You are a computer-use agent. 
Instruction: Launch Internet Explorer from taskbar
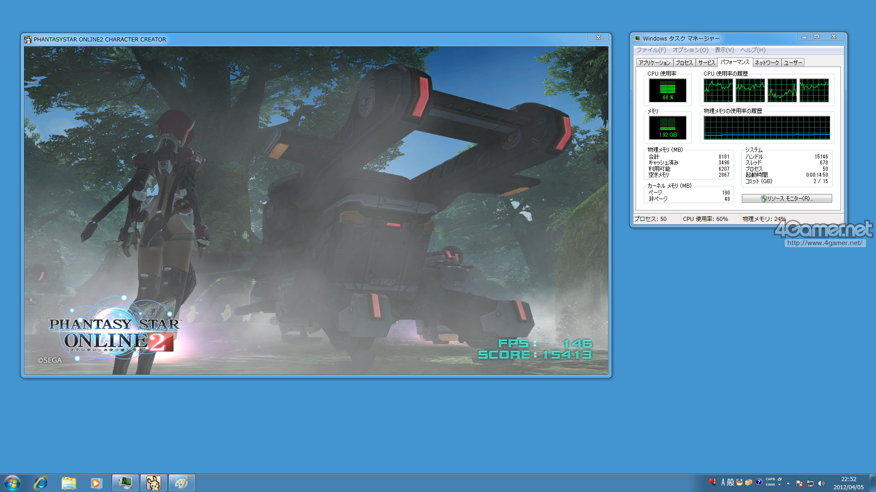click(x=41, y=483)
